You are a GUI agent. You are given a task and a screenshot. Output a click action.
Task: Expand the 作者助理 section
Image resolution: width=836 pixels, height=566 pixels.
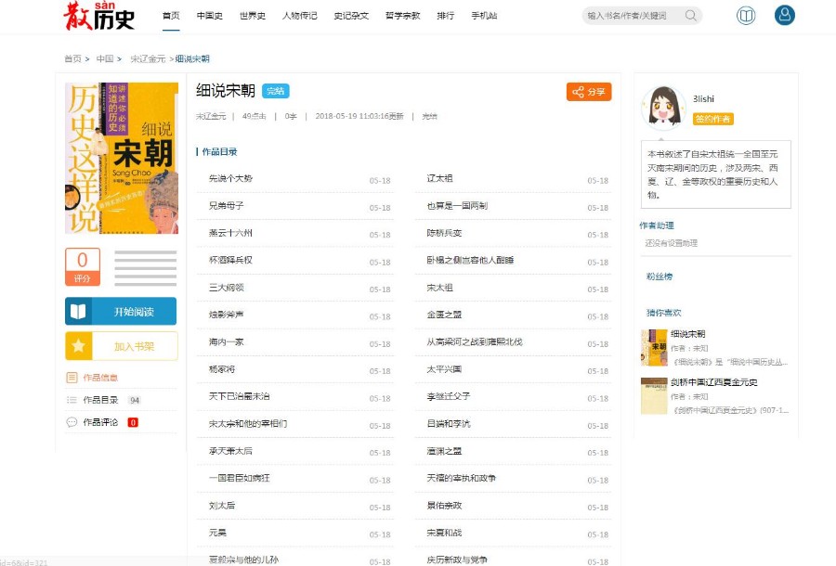(x=657, y=225)
